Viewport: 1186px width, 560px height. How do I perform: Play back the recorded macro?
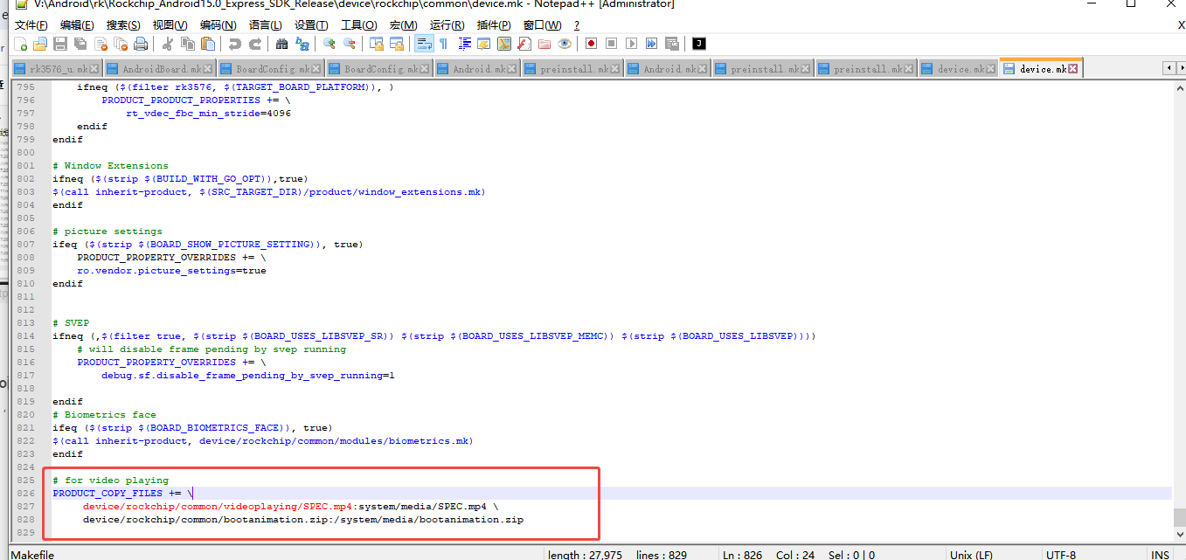[631, 44]
